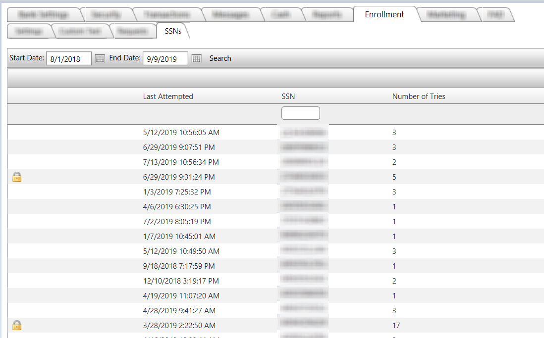Open the End Date calendar picker
This screenshot has height=338, width=544.
196,58
